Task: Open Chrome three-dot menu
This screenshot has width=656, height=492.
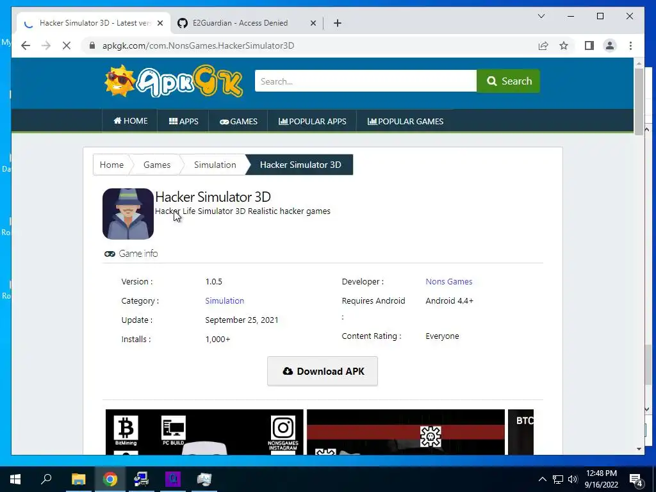Action: [630, 45]
